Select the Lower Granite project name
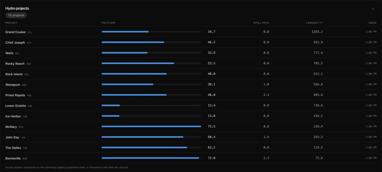 point(16,106)
